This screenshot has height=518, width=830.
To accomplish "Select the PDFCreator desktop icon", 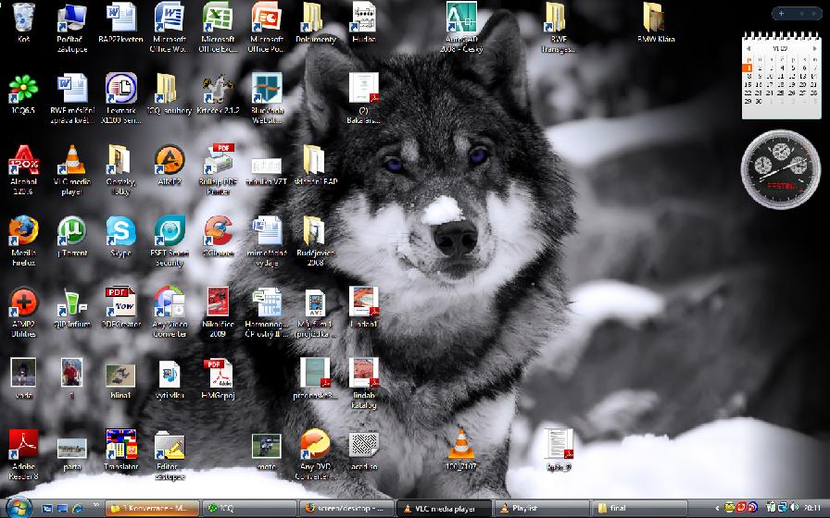I will coord(120,302).
